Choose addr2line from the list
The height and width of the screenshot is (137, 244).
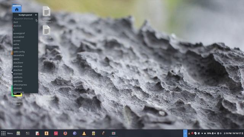(18, 81)
